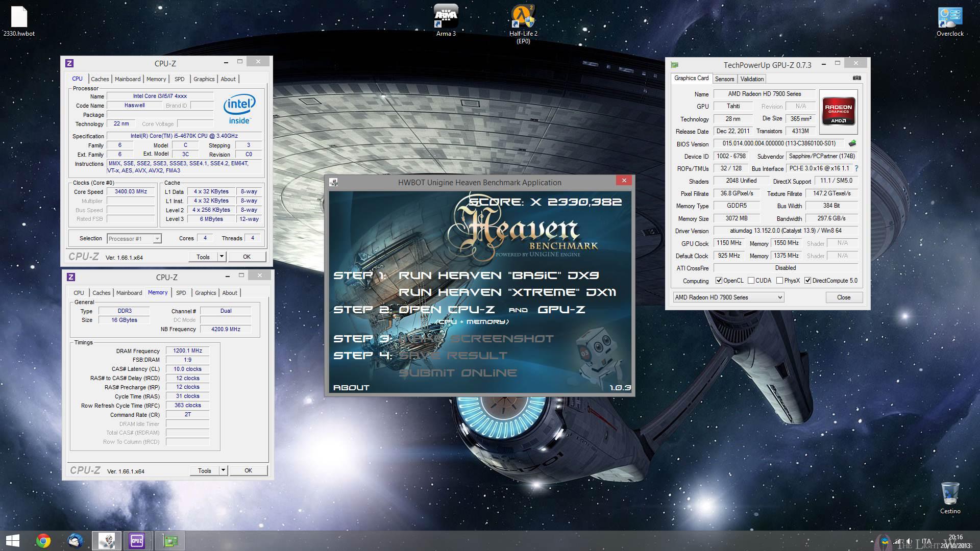Launch Google Chrome from the taskbar
Screen dimensions: 980x551
(x=43, y=541)
